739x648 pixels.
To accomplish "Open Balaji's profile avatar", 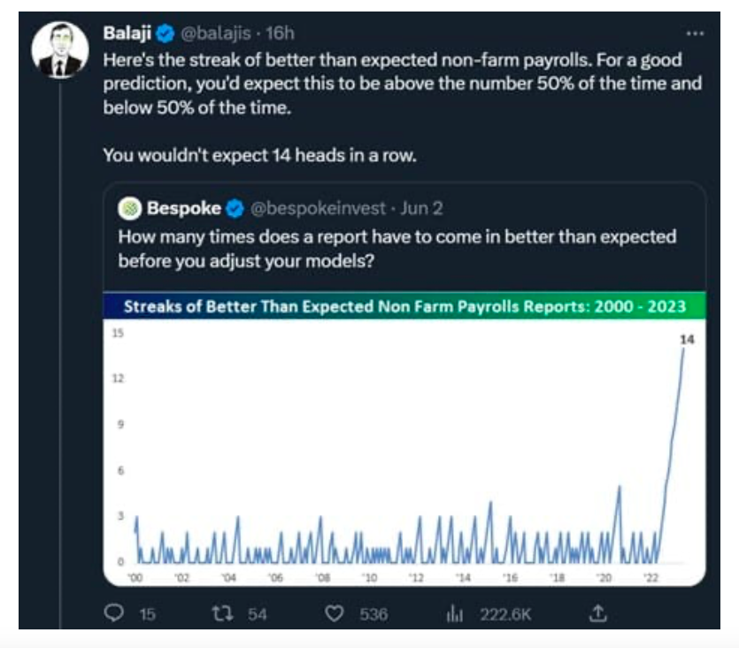I will tap(60, 49).
